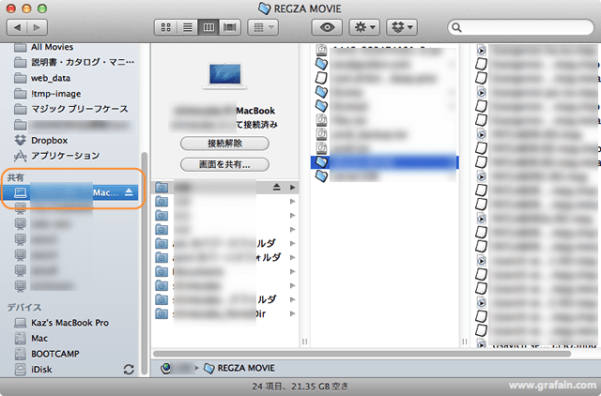Open the Dropbox toolbar menu
This screenshot has width=601, height=396.
coord(402,27)
